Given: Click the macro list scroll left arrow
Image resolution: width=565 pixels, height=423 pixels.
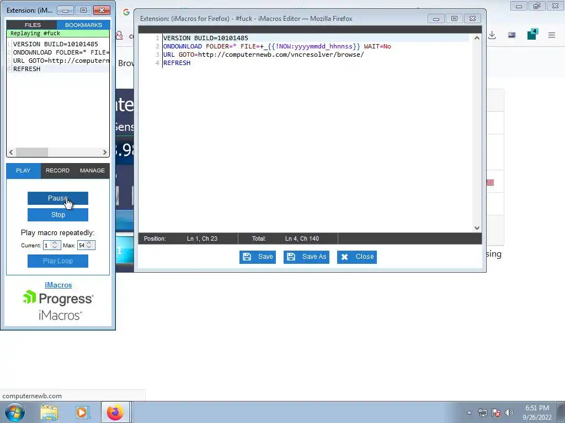Looking at the screenshot, I should [11, 152].
